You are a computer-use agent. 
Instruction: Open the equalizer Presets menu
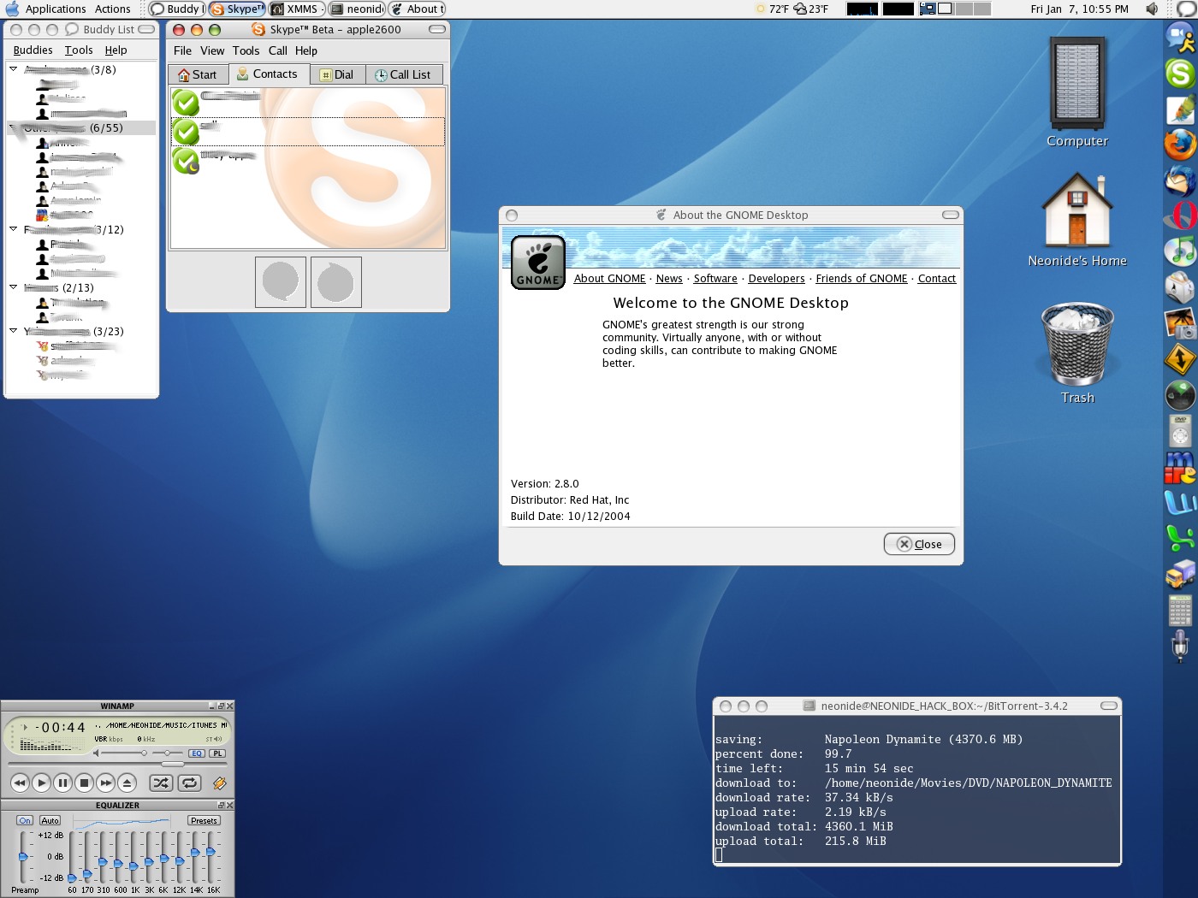point(204,820)
